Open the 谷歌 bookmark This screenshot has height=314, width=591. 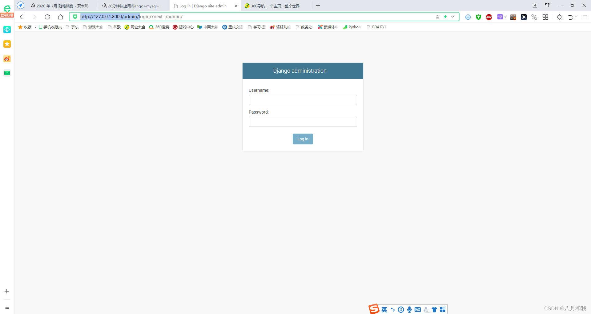115,27
